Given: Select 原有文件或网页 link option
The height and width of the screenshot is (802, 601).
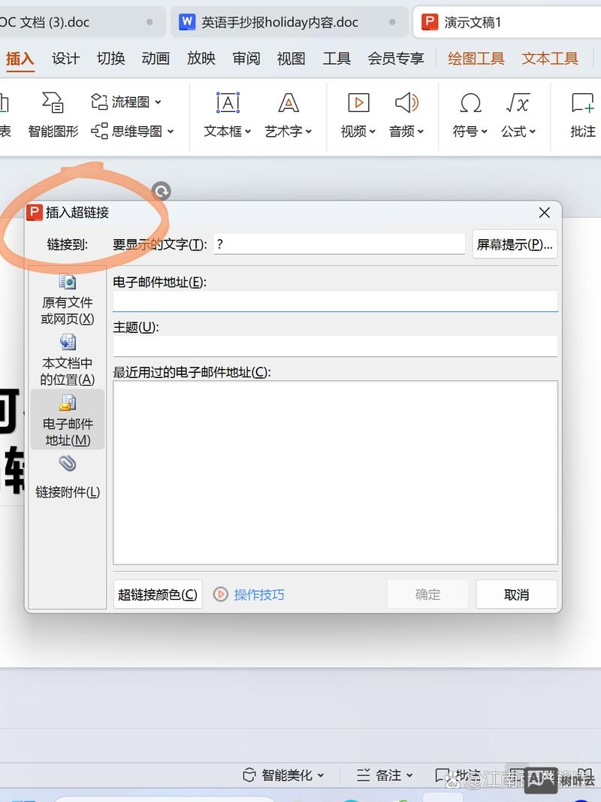Looking at the screenshot, I should click(68, 300).
